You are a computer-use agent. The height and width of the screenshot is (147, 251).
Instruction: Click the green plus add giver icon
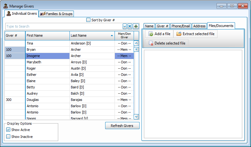click(x=136, y=26)
